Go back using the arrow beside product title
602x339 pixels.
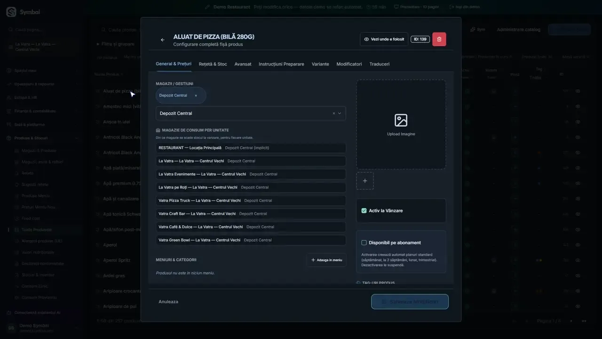point(163,40)
